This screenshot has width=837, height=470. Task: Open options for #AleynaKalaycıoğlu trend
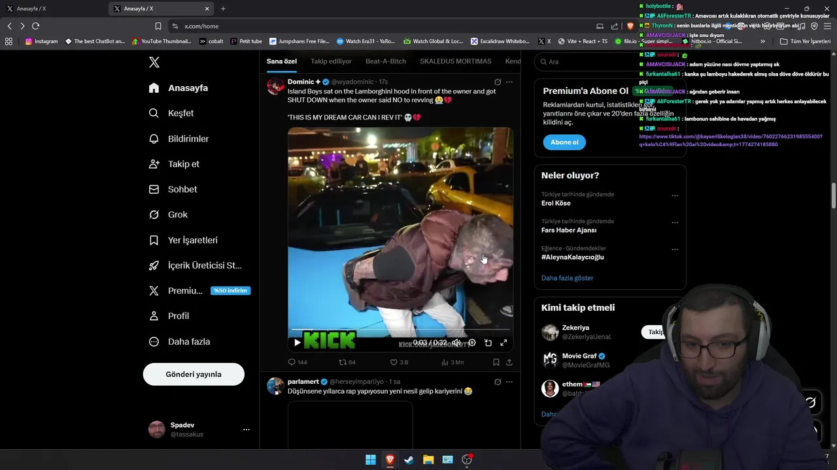point(675,249)
